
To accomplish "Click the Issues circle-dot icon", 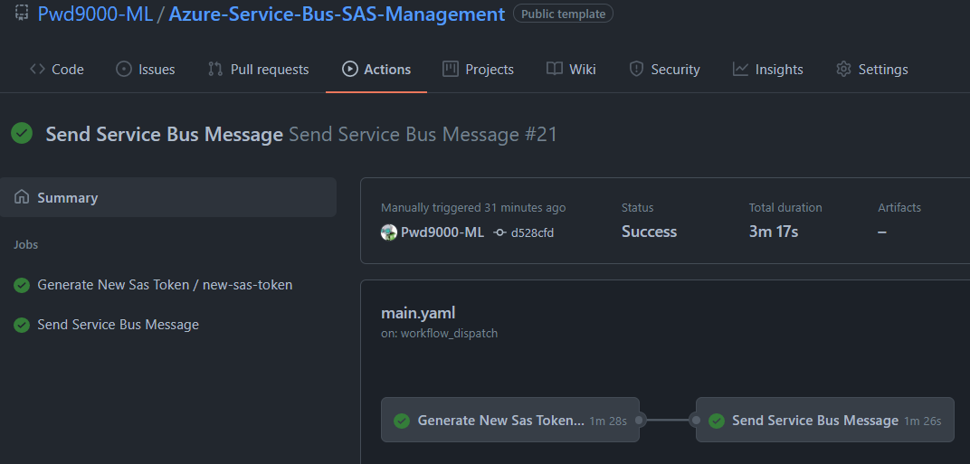I will 124,70.
